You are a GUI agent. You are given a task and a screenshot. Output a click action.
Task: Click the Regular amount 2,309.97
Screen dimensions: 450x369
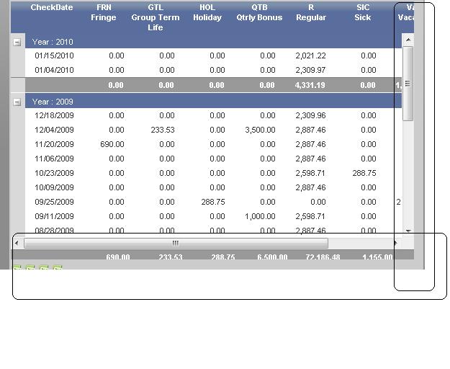pos(311,70)
